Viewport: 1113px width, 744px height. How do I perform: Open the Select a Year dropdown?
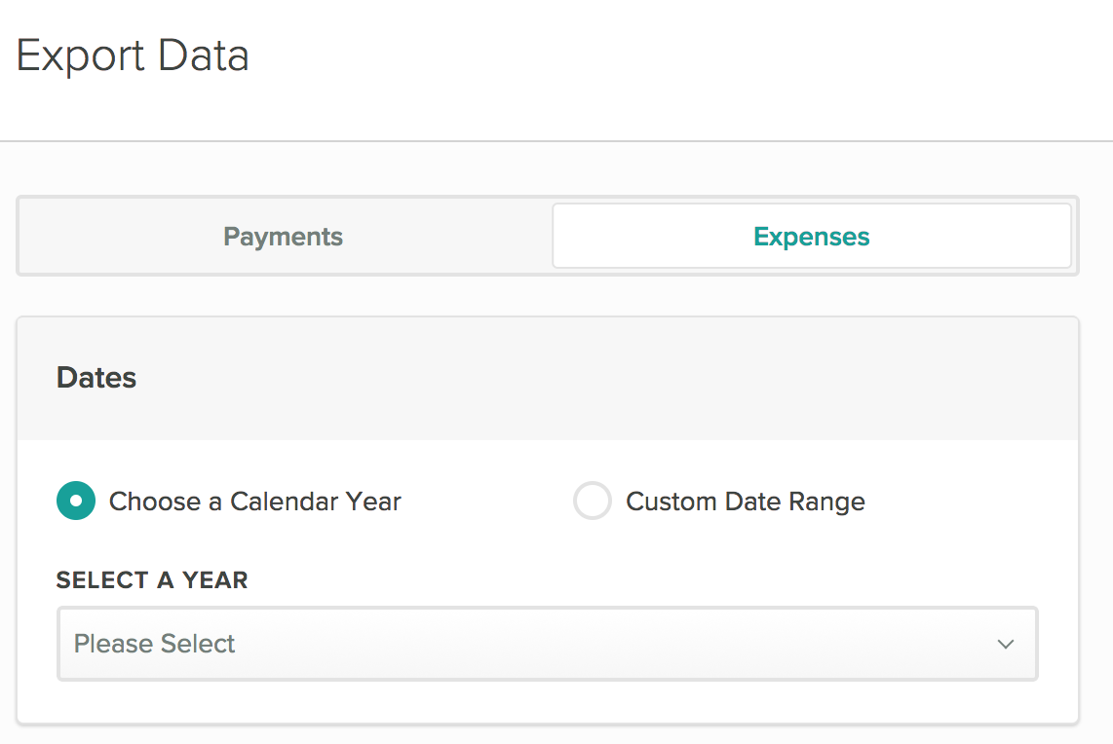pyautogui.click(x=548, y=644)
